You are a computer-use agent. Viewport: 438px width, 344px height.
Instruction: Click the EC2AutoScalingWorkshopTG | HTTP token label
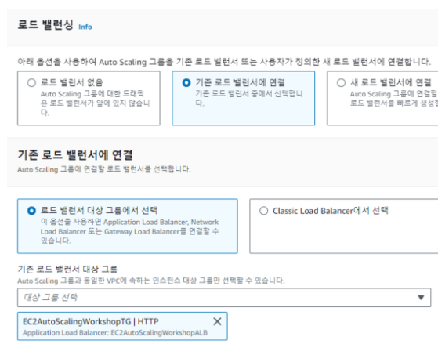point(91,321)
